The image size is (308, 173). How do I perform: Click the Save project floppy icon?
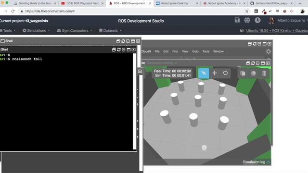click(x=237, y=20)
